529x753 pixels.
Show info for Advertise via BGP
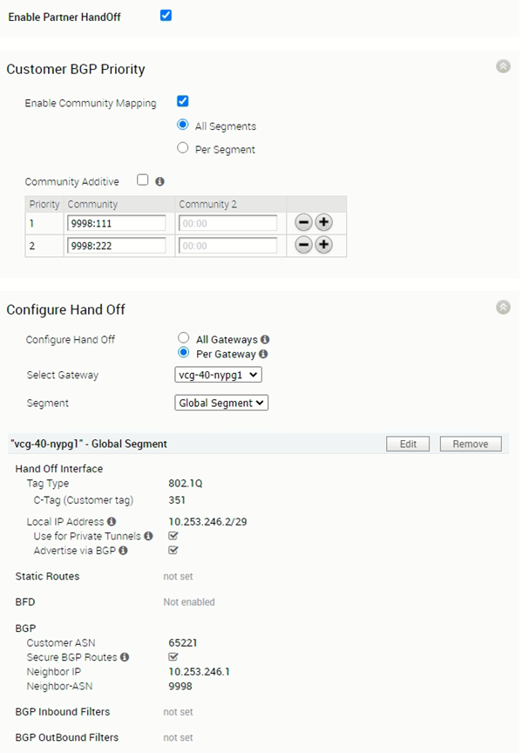(124, 550)
